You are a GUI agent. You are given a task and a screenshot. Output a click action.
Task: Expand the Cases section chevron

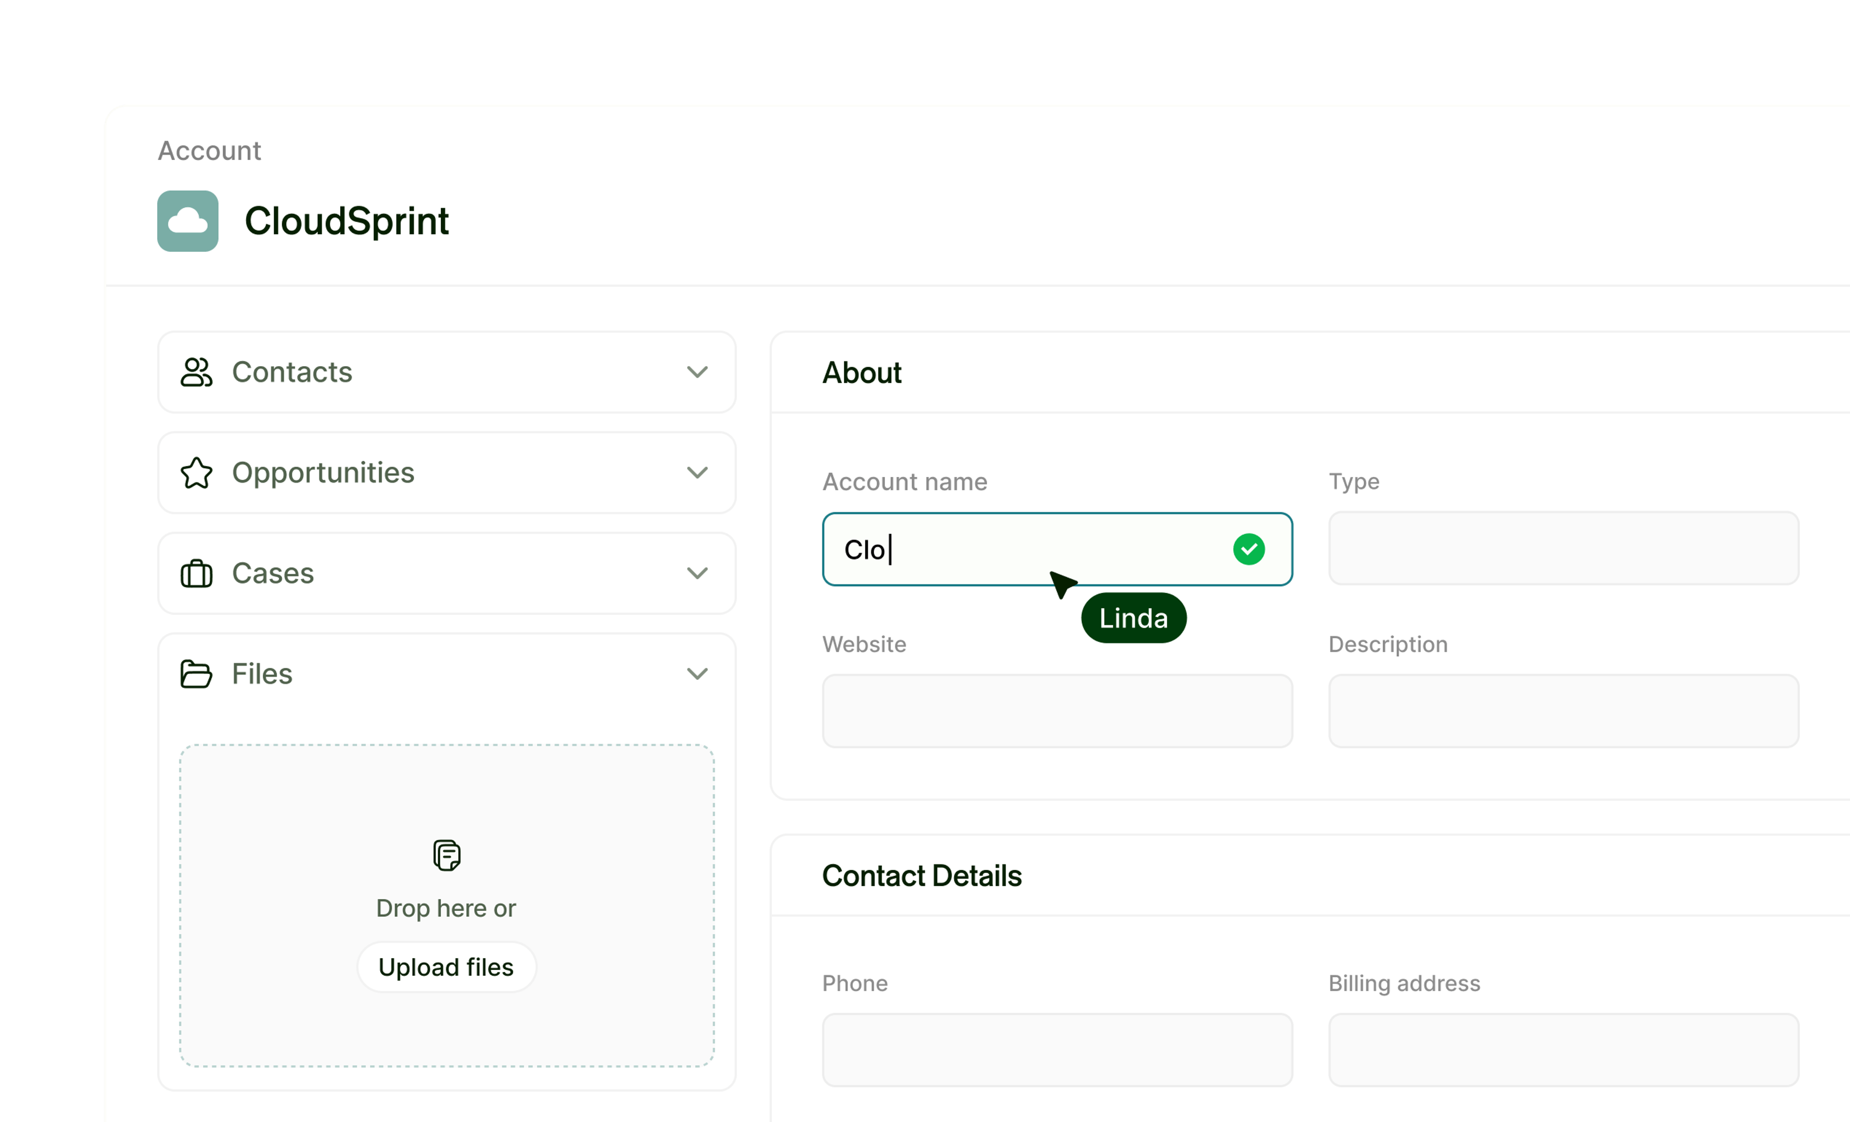click(697, 573)
